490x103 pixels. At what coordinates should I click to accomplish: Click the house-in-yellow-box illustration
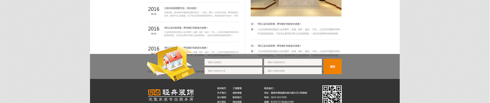(x=170, y=64)
